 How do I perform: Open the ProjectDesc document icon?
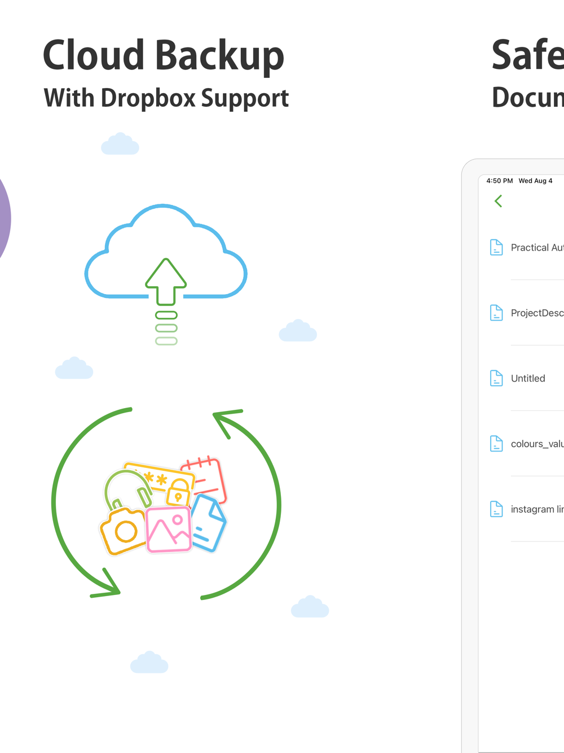(x=496, y=313)
